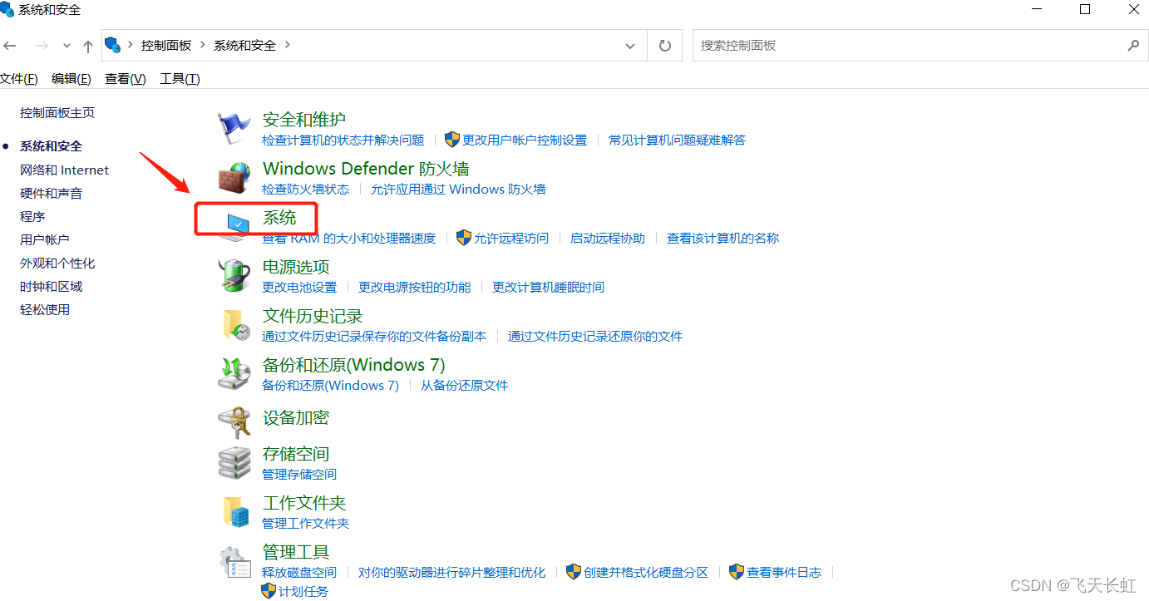Select 外观和个性化 in sidebar
This screenshot has width=1149, height=601.
point(57,263)
